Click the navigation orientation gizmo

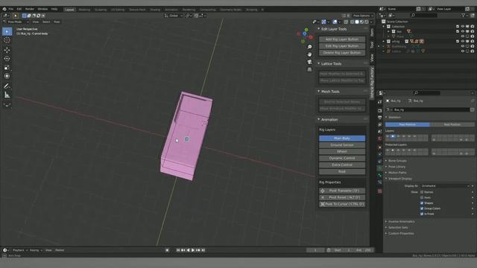(x=305, y=35)
